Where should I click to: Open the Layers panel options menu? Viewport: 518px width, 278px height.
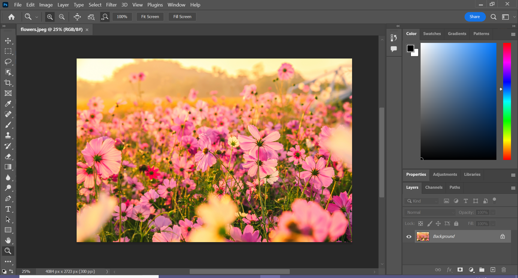click(x=513, y=188)
